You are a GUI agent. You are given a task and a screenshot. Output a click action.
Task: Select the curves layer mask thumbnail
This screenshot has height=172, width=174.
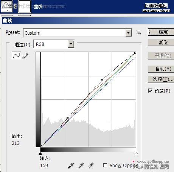pos(25,6)
